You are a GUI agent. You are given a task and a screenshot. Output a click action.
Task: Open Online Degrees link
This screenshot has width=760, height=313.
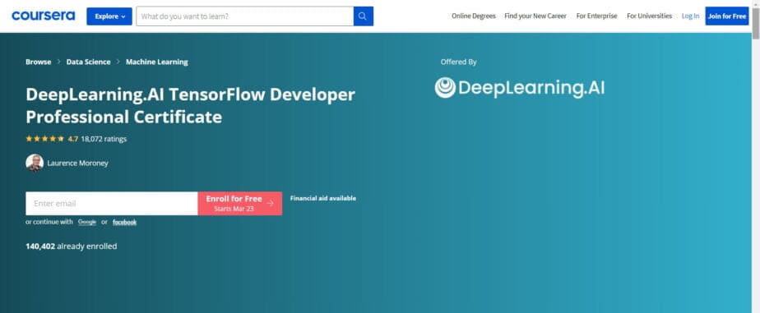[x=474, y=16]
